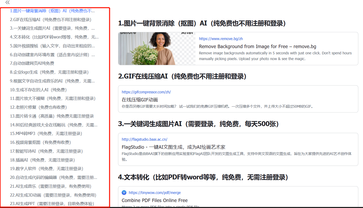
Task: Collapse the outline sidebar with double-chevron icon
Action: (8, 2)
